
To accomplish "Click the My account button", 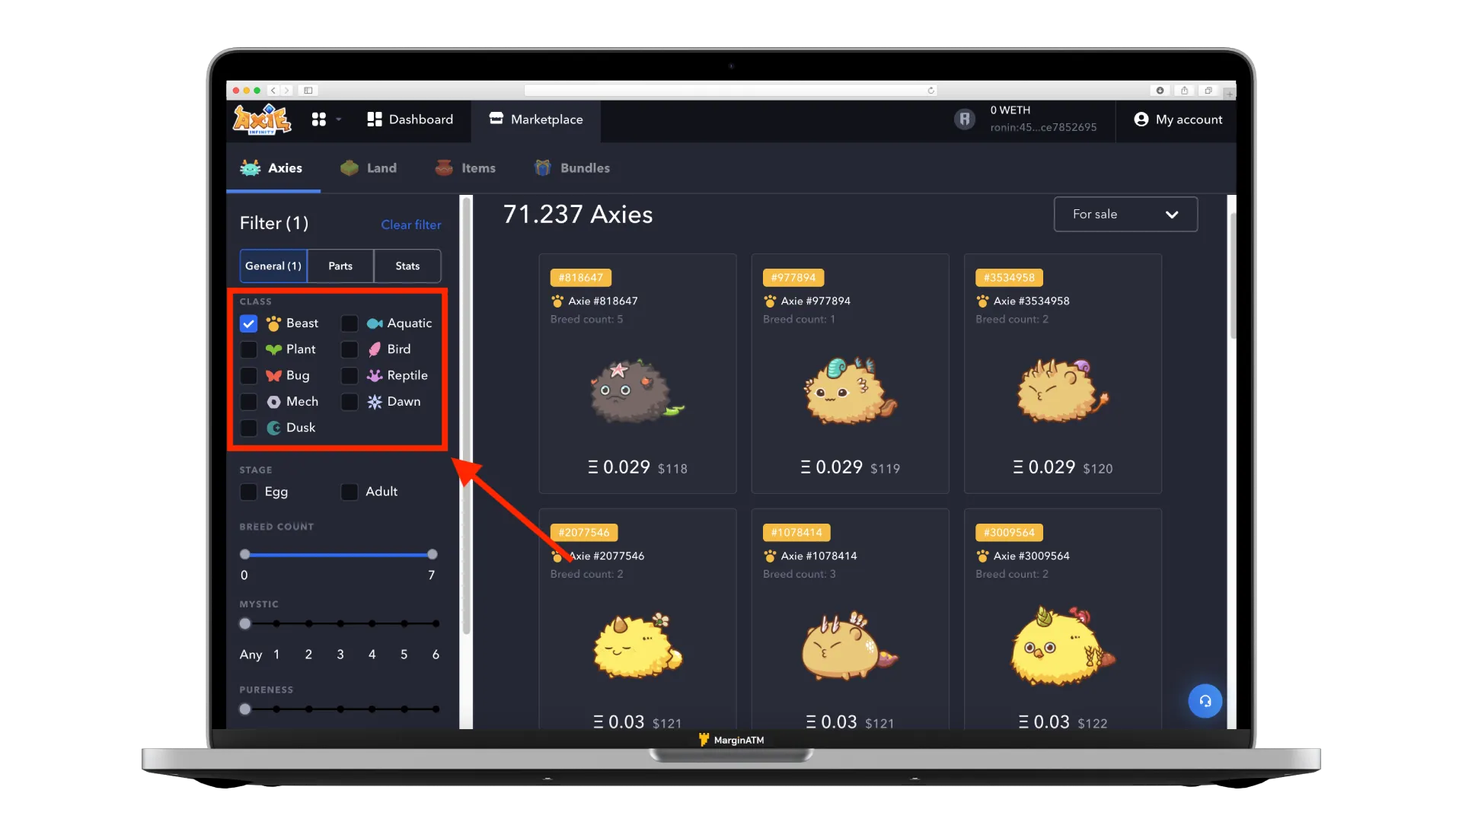I will 1178,119.
